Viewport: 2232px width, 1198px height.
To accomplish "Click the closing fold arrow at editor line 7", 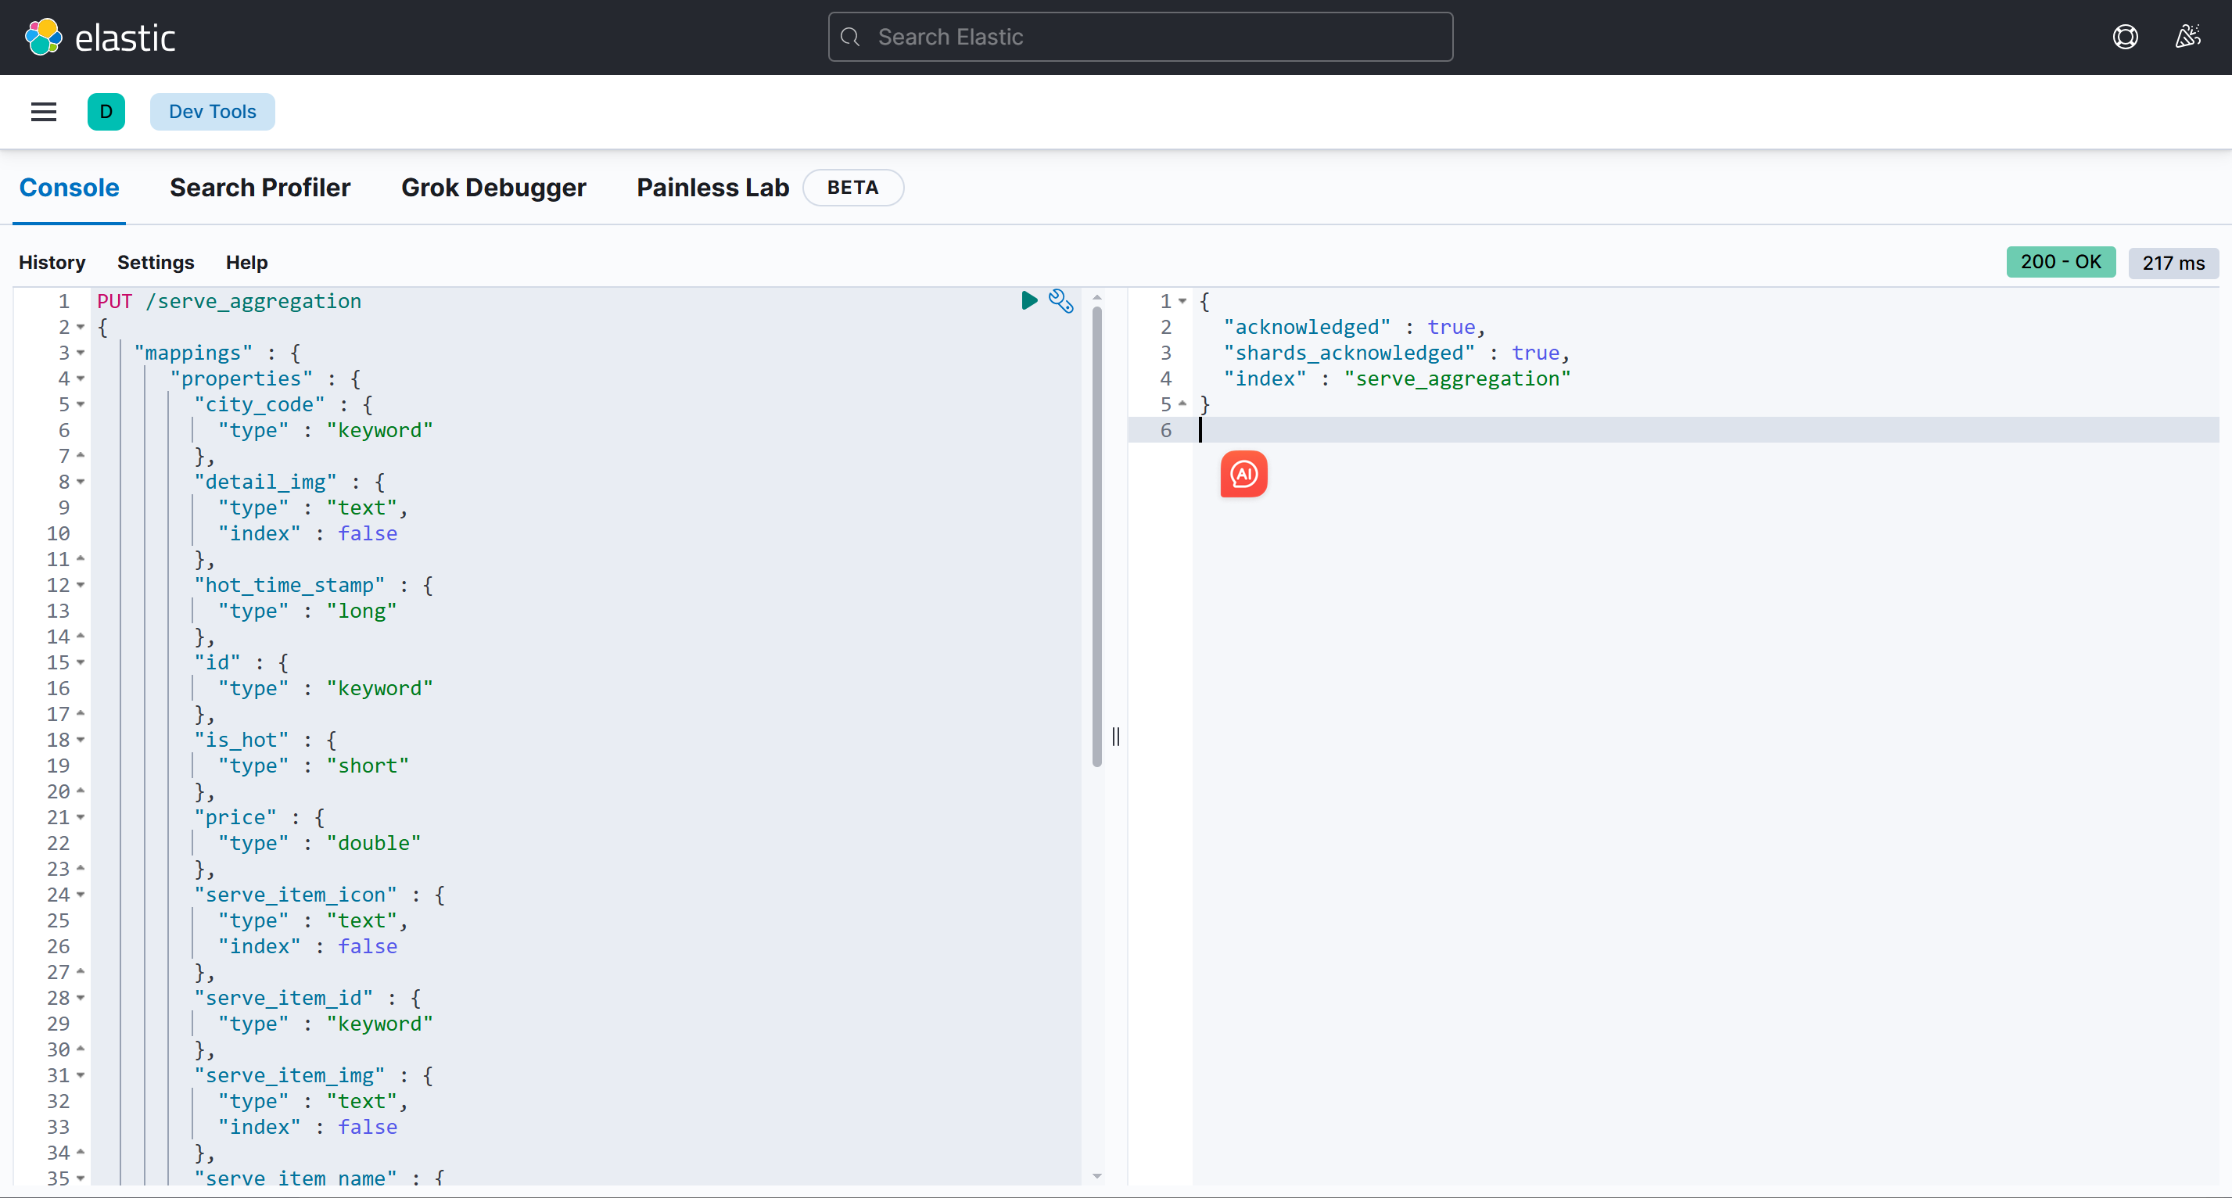I will pos(81,455).
